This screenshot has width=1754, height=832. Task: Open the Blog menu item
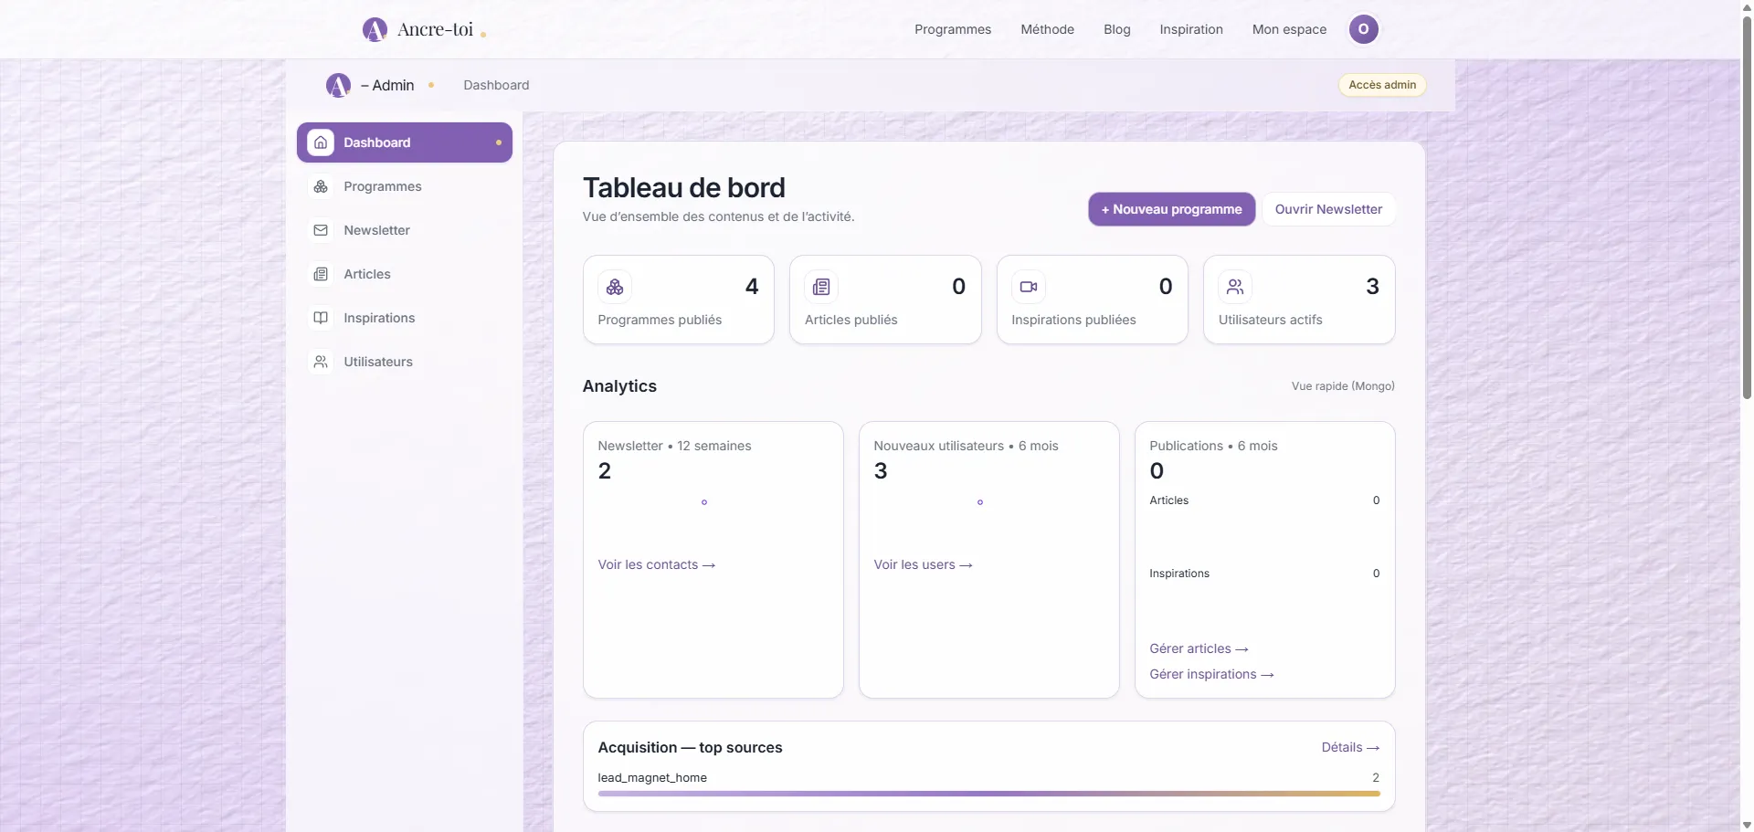click(1116, 28)
